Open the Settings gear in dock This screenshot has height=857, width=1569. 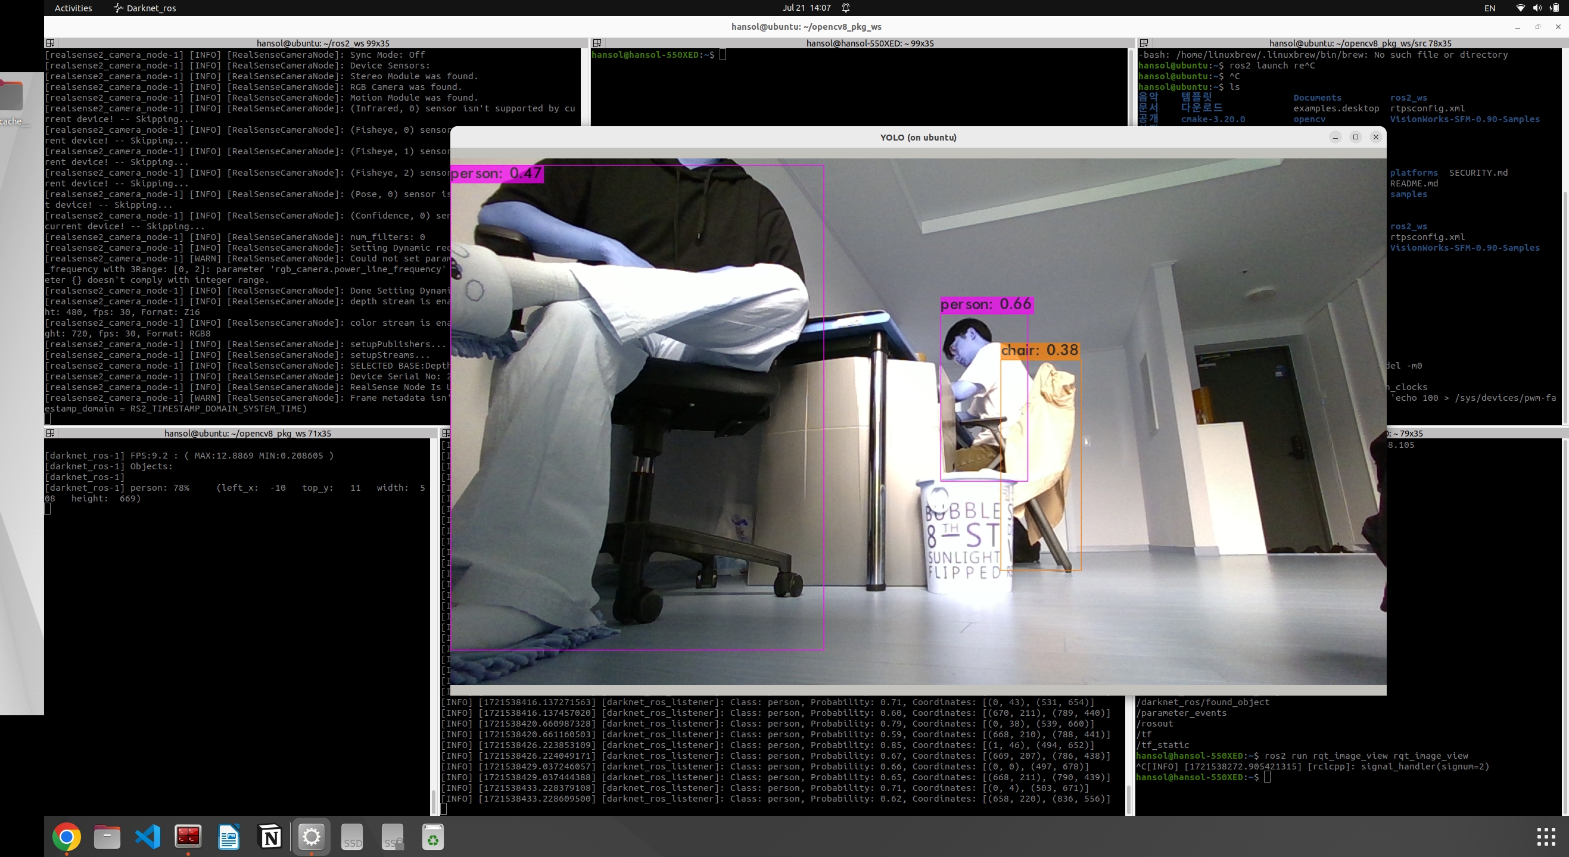click(312, 837)
